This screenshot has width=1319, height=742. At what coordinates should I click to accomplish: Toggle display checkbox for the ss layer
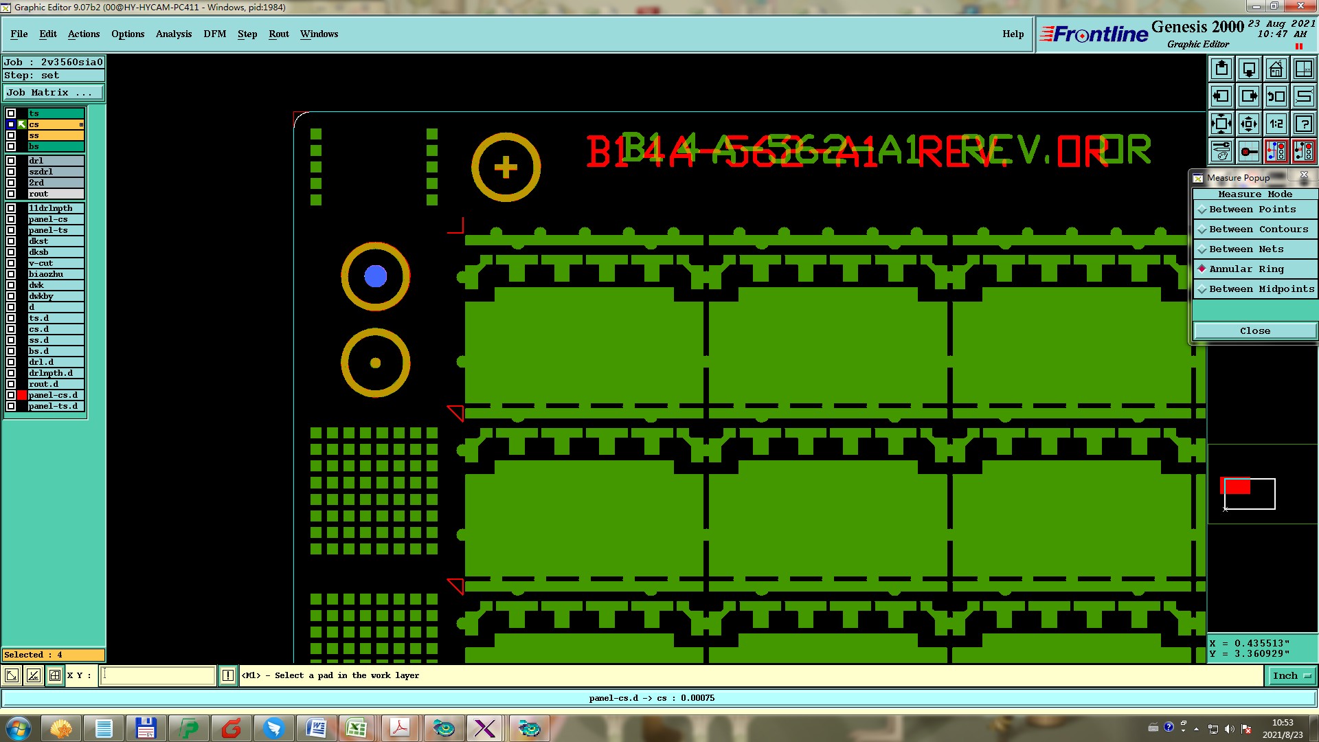pos(11,135)
